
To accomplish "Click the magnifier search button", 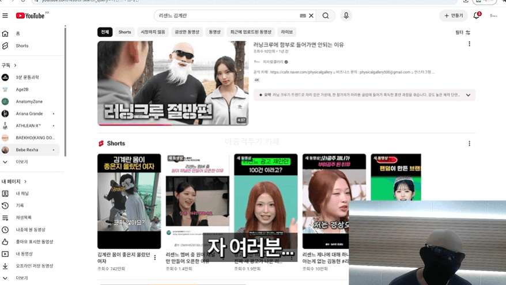I will point(326,16).
